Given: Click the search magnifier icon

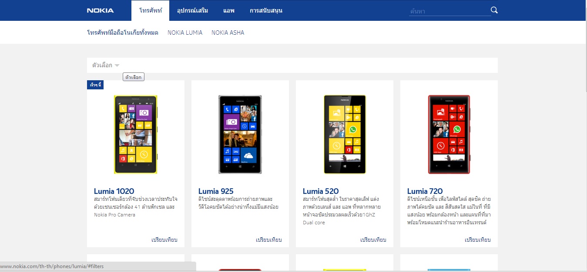Looking at the screenshot, I should pos(494,10).
